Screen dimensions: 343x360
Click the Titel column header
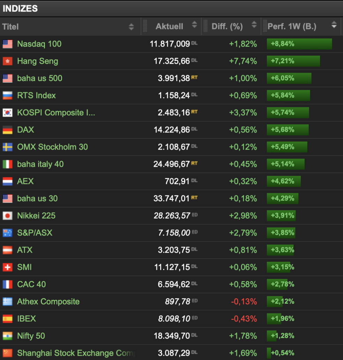10,27
